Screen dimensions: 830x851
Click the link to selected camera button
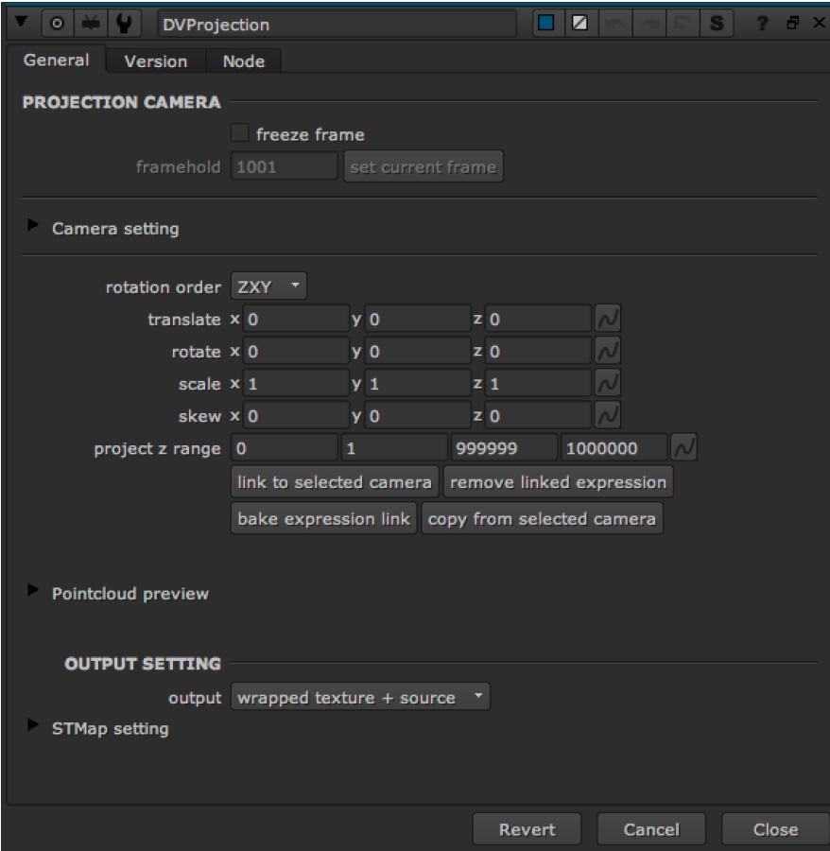[x=335, y=482]
